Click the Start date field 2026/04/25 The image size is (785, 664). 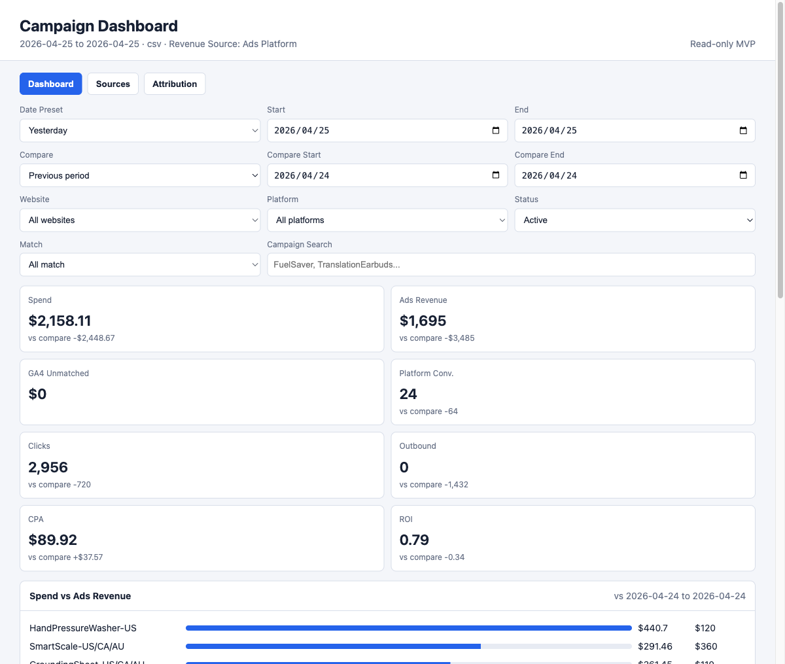[387, 130]
